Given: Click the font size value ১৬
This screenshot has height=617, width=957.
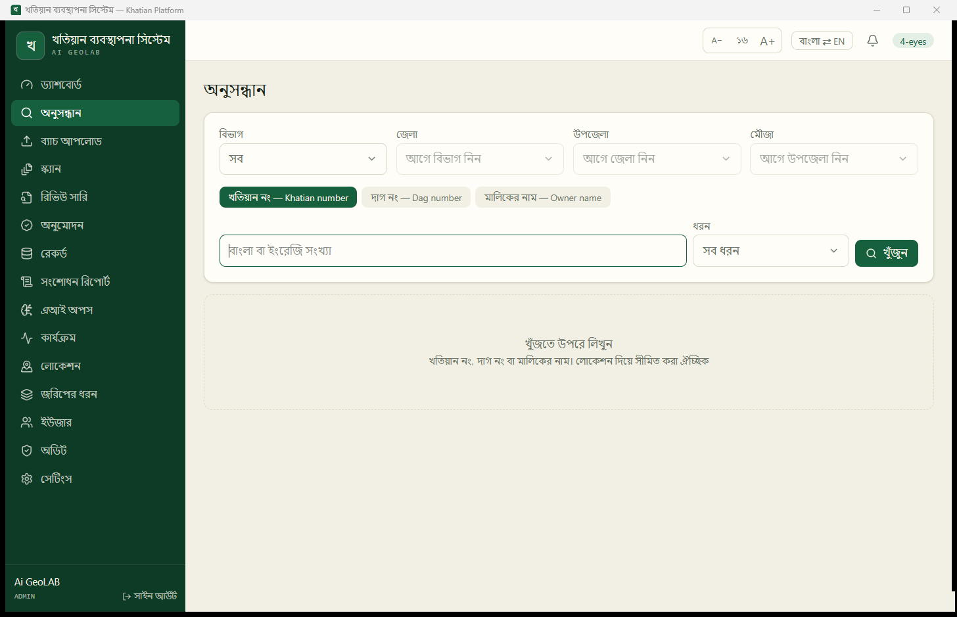Looking at the screenshot, I should [x=742, y=41].
